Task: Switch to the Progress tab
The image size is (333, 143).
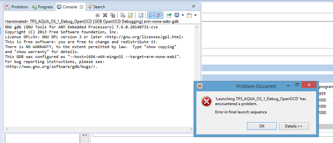Action: point(42,7)
